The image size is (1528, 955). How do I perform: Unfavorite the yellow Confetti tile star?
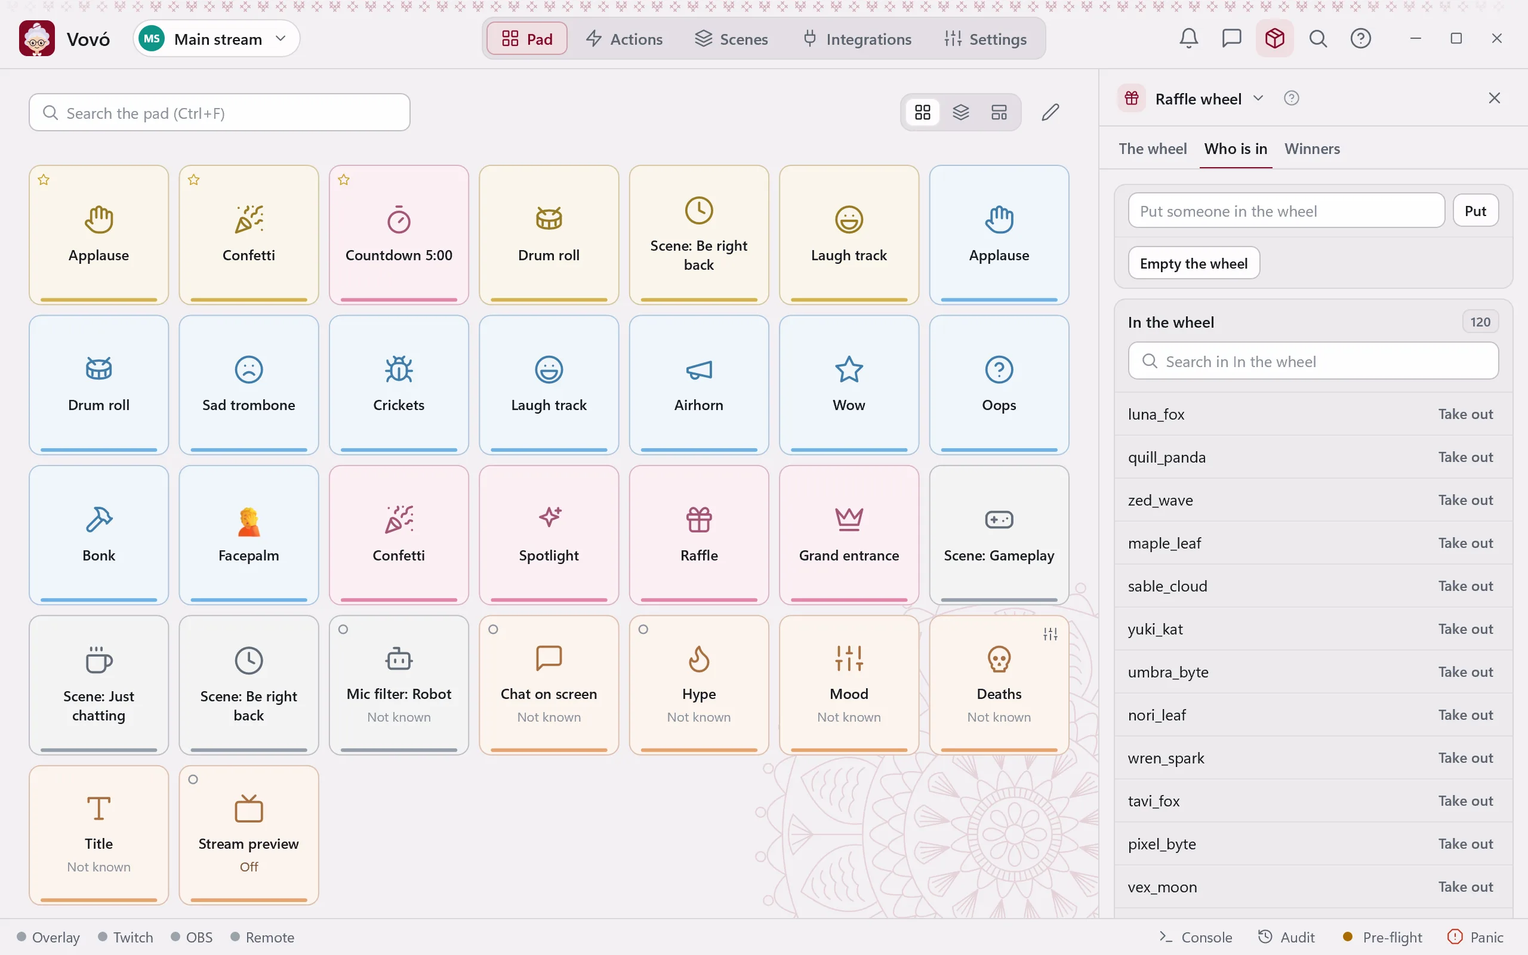tap(194, 180)
